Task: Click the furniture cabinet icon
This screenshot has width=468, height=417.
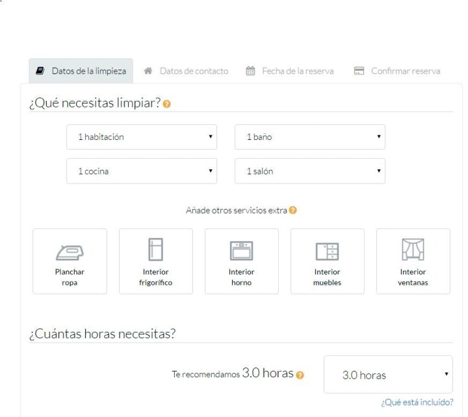Action: (x=328, y=252)
